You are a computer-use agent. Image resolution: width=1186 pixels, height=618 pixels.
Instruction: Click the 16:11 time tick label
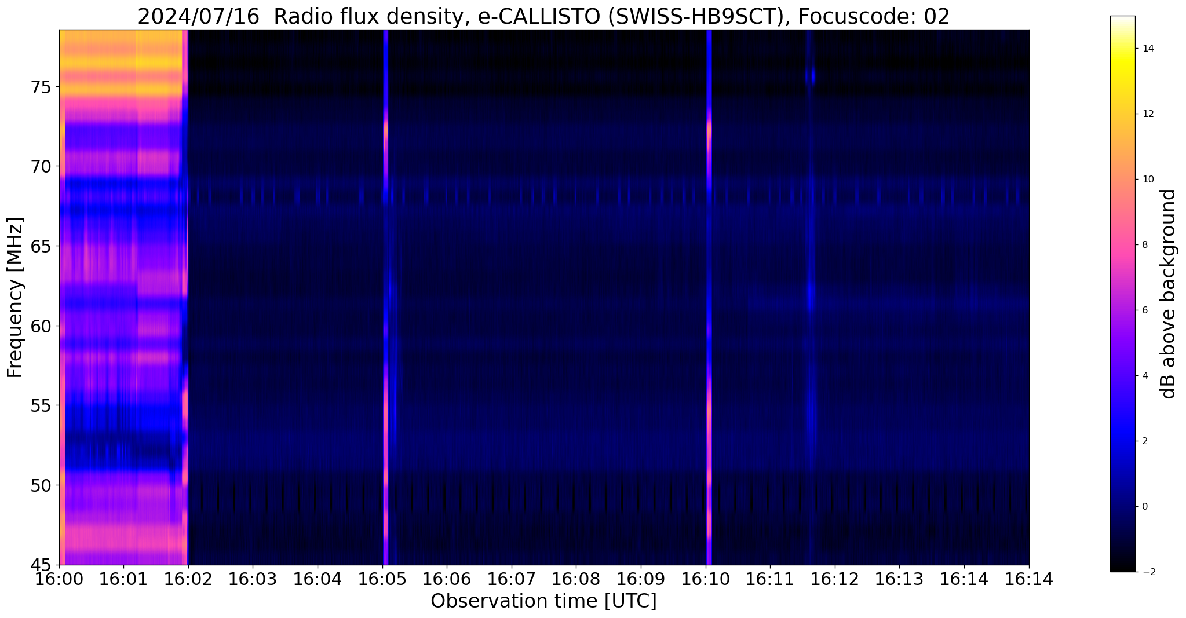click(x=770, y=579)
